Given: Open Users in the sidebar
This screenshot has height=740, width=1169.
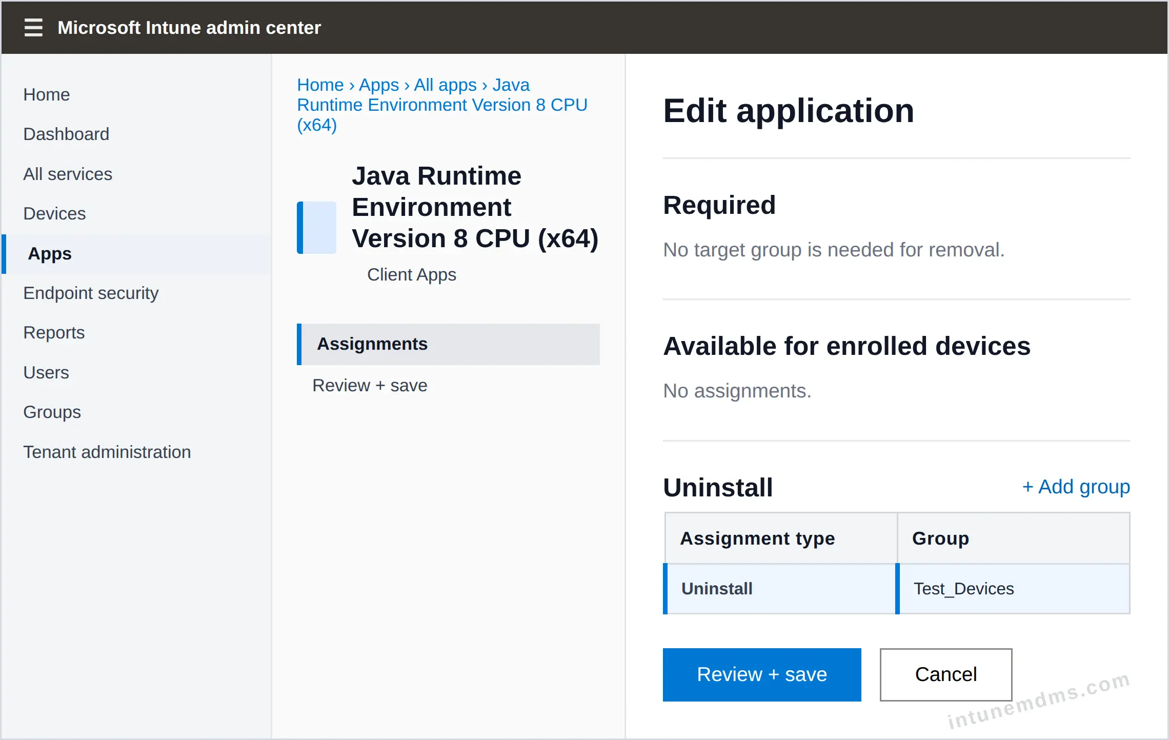Looking at the screenshot, I should pos(46,372).
